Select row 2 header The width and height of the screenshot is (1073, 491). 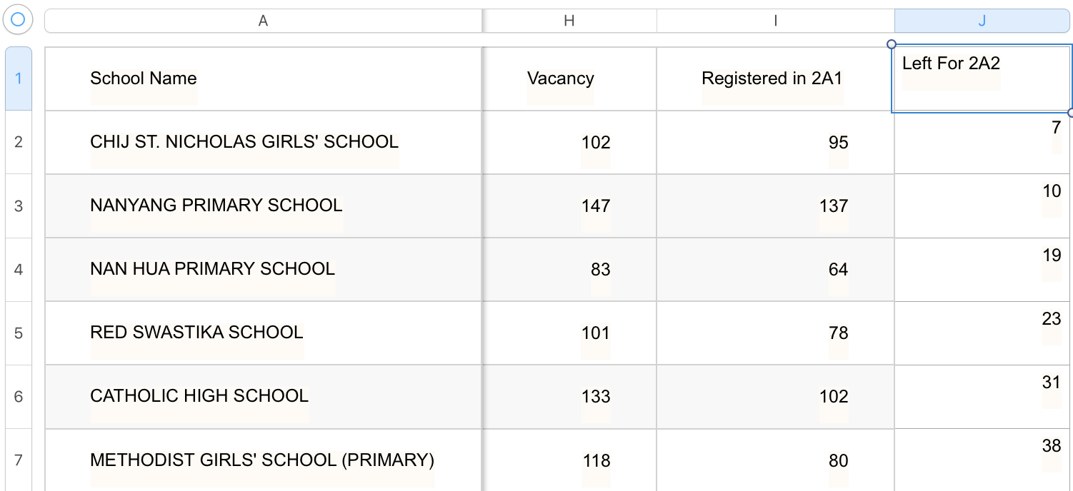(x=19, y=142)
